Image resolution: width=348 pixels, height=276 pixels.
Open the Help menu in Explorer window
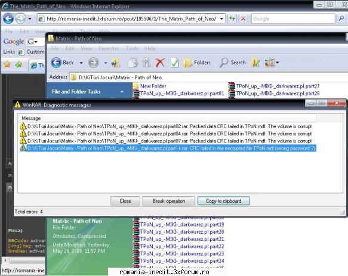[150, 48]
